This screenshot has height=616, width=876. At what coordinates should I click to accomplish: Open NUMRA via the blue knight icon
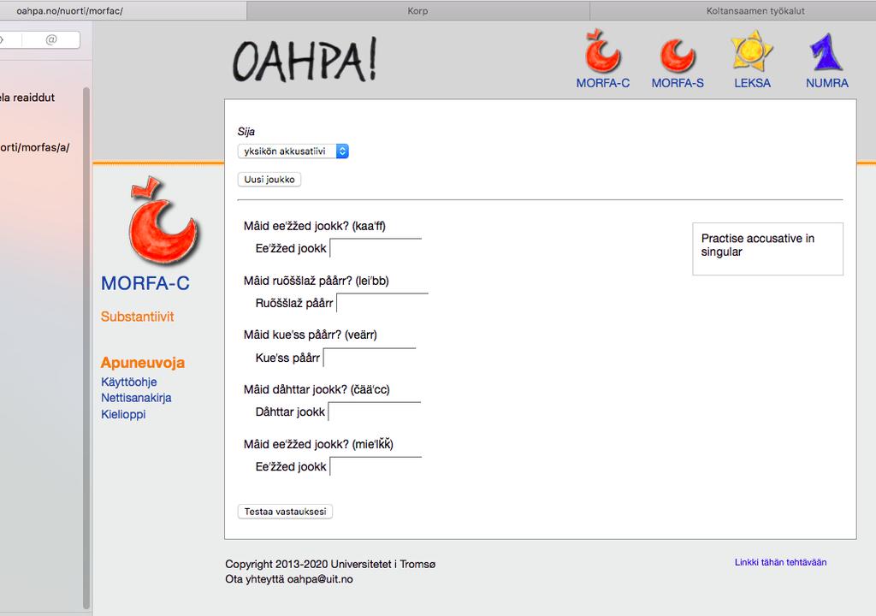tap(826, 52)
